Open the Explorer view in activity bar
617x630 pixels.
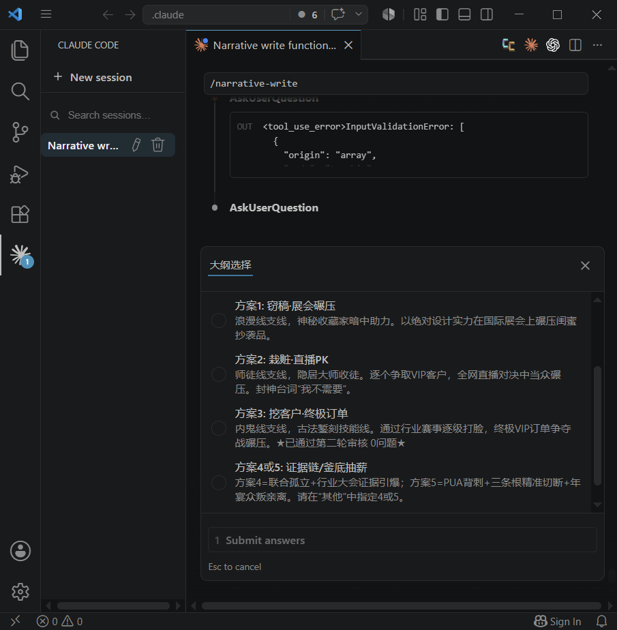coord(20,50)
